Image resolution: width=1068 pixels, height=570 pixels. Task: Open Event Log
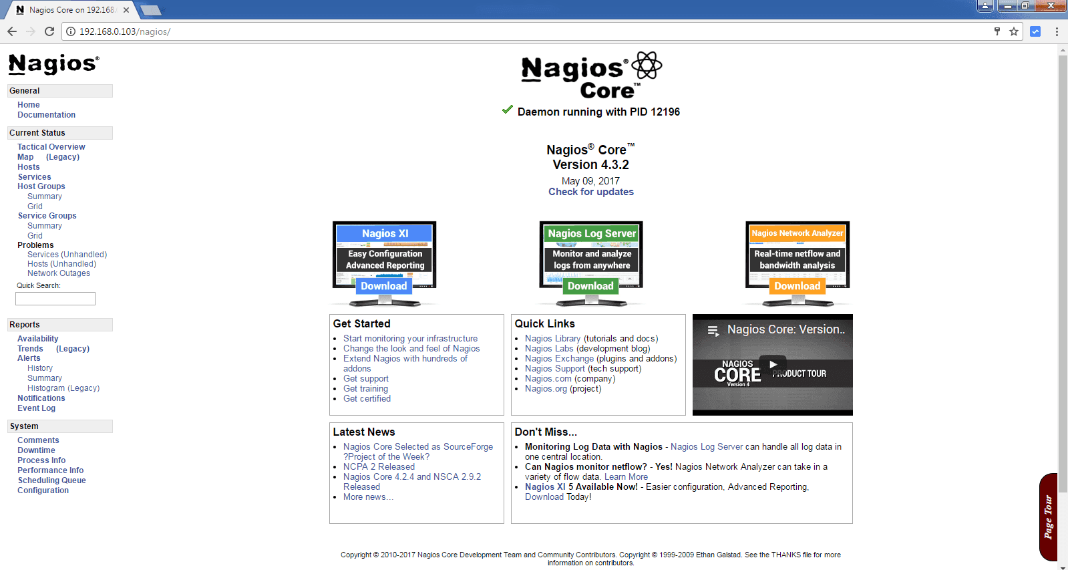(37, 408)
